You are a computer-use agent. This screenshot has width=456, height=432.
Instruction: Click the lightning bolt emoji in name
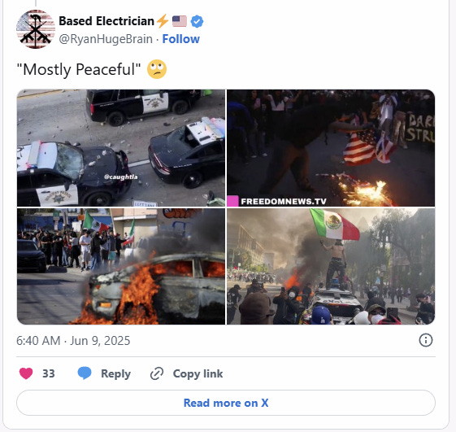point(163,21)
